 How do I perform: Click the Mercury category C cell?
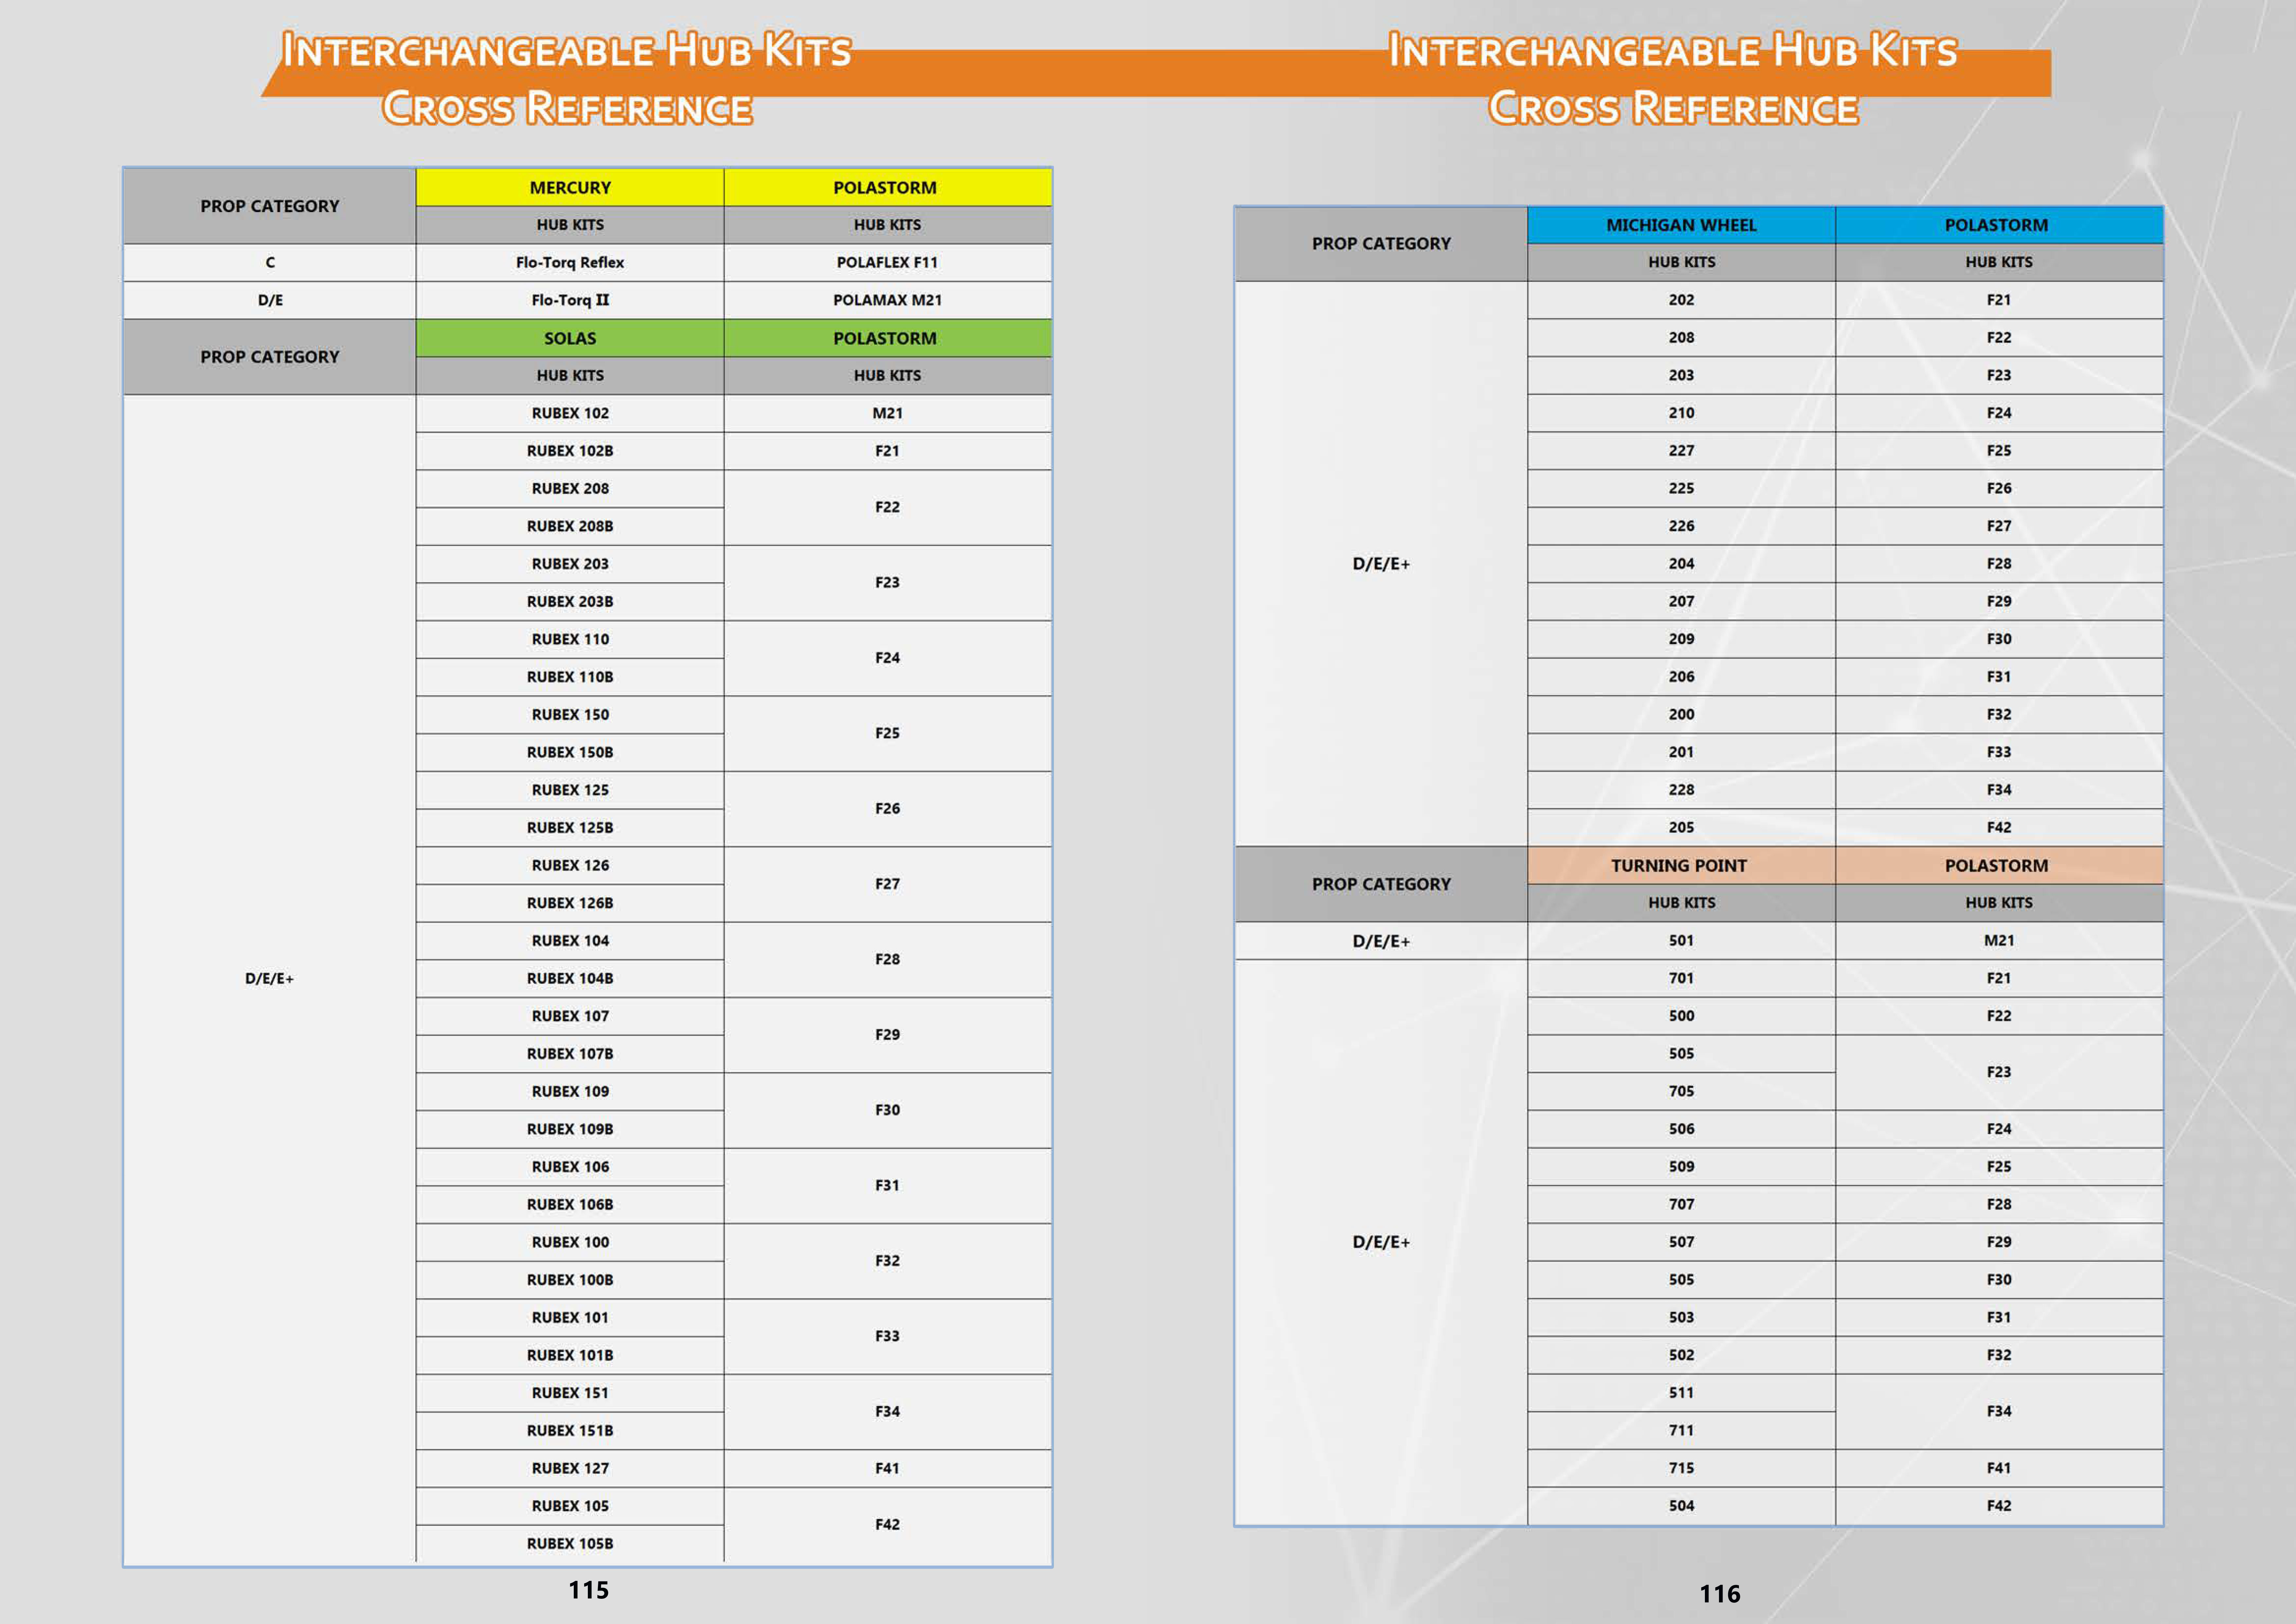(x=270, y=262)
